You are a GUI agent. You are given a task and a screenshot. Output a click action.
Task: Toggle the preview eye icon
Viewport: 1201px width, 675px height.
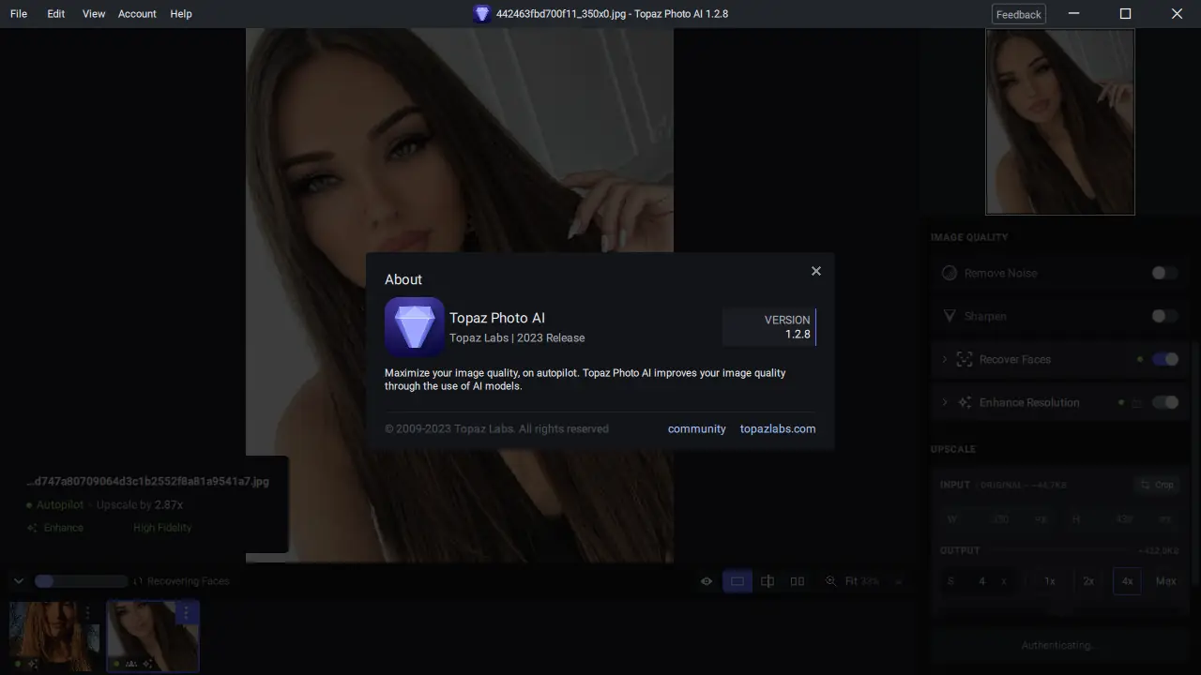pos(707,581)
